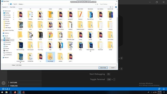Open File Explorer from the taskbar
The image size is (167, 94).
(7, 92)
